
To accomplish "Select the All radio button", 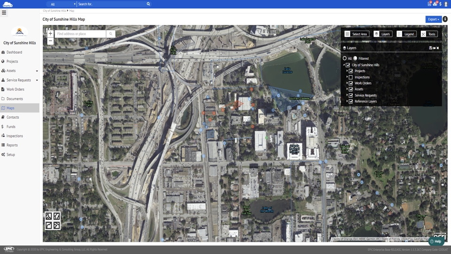I will click(x=345, y=58).
